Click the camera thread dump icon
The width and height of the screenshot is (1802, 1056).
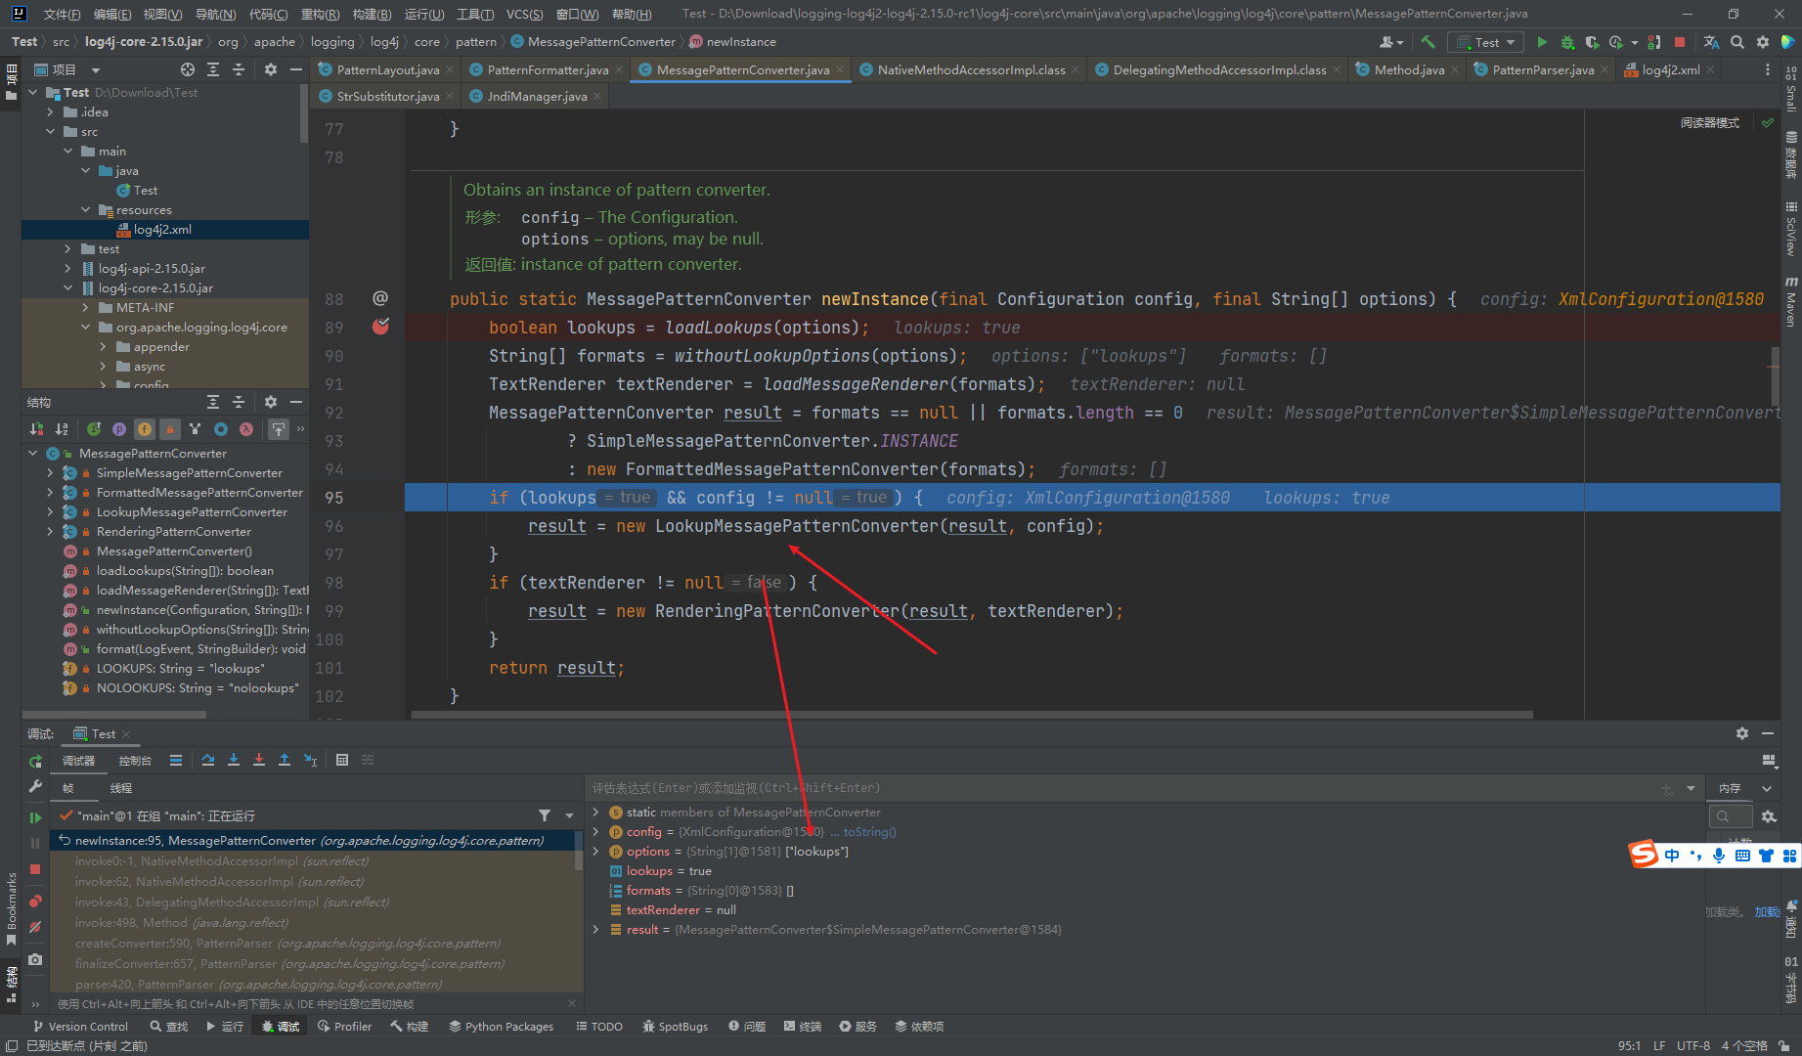click(x=35, y=959)
